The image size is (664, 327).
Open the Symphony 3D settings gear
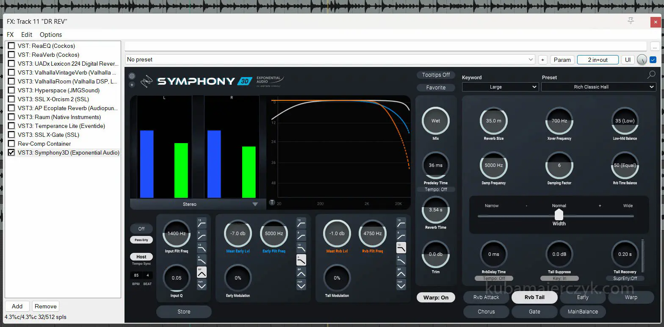132,76
